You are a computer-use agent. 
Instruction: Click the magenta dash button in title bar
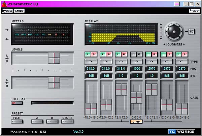click(177, 4)
